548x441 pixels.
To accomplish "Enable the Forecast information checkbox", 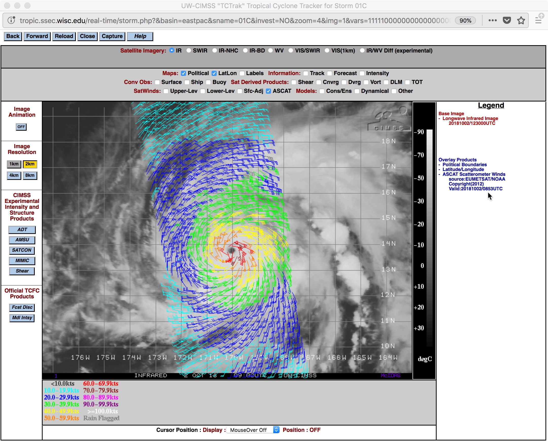I will pos(330,73).
